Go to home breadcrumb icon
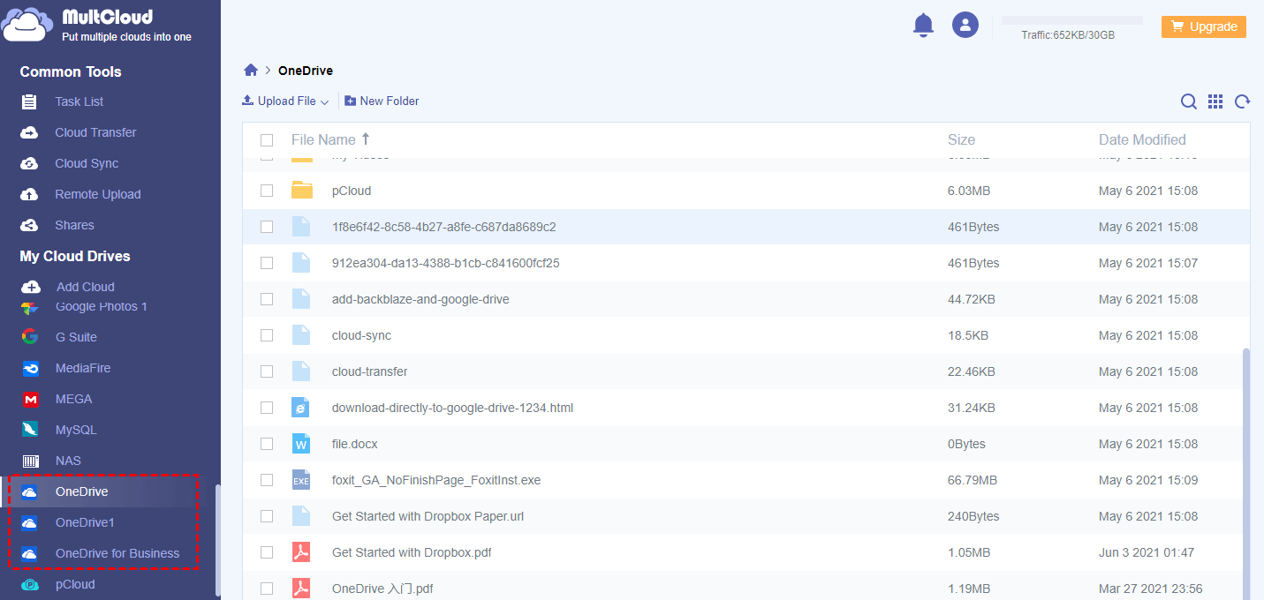Viewport: 1264px width, 600px height. pyautogui.click(x=251, y=71)
